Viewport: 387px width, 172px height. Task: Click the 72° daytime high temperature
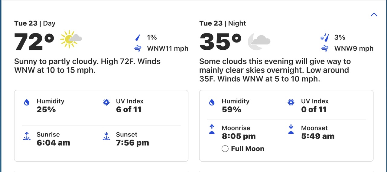click(x=34, y=42)
